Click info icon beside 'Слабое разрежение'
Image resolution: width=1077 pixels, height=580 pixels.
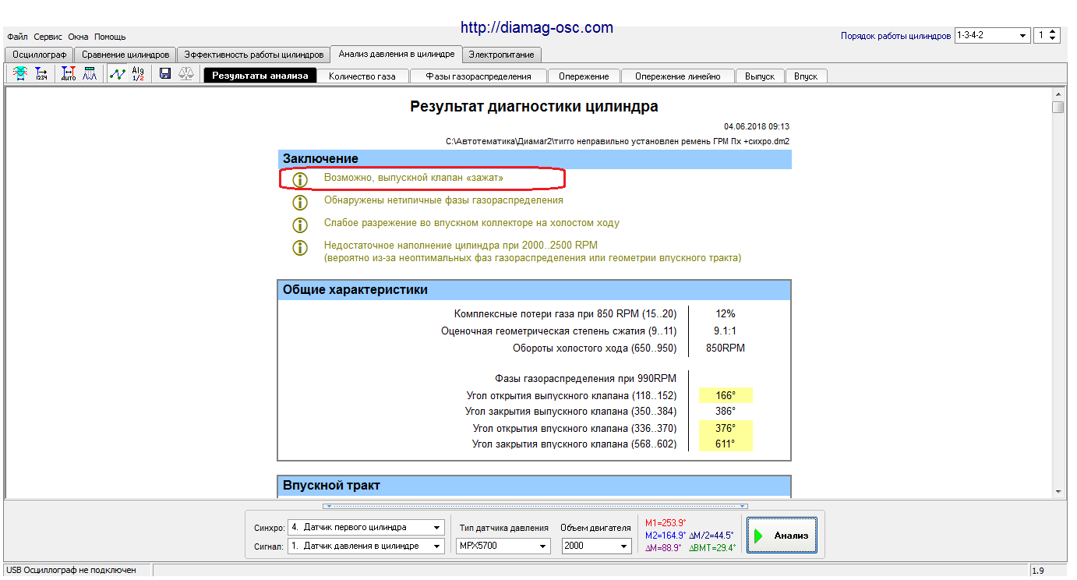pos(300,225)
